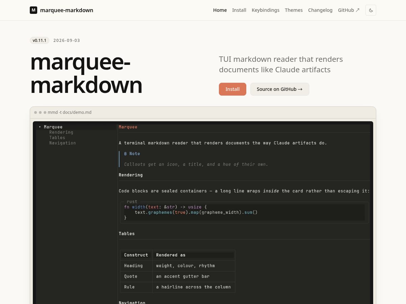Screen dimensions: 406x304
Task: Click Source on GitHub button
Action: pyautogui.click(x=280, y=89)
